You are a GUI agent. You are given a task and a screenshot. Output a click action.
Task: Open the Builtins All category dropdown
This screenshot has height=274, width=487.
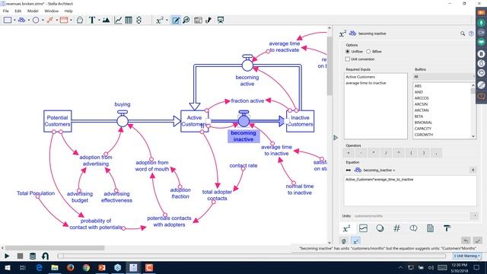(x=444, y=76)
